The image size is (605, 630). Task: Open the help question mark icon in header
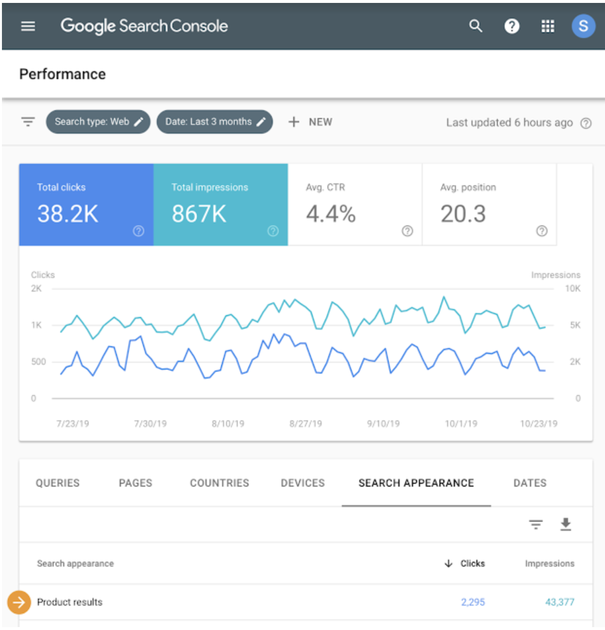point(511,26)
